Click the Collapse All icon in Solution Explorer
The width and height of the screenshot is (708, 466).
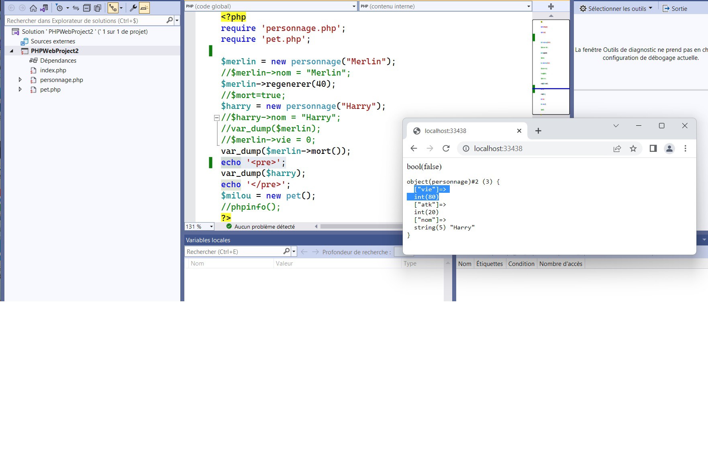87,8
